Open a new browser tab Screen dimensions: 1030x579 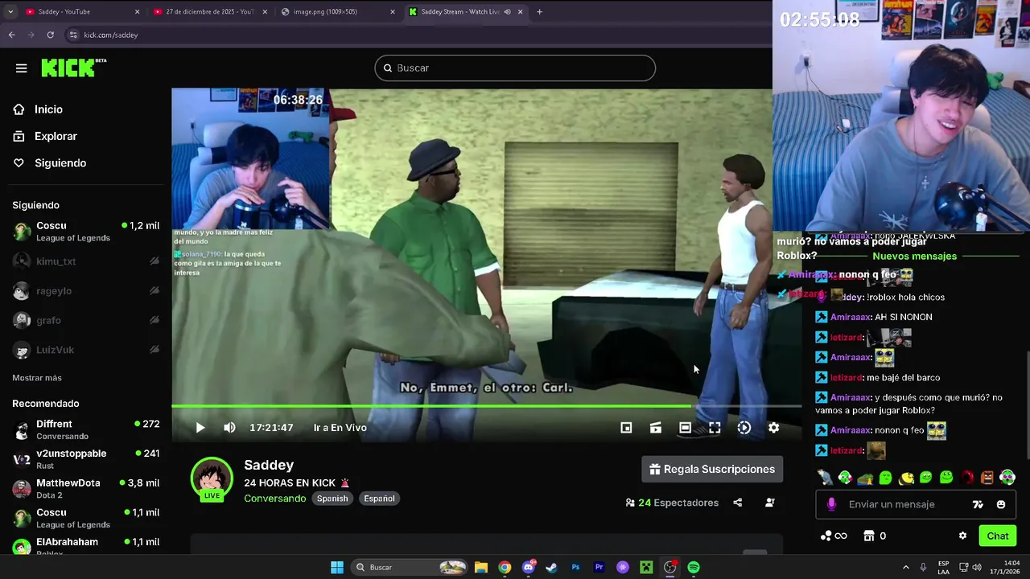pyautogui.click(x=539, y=11)
